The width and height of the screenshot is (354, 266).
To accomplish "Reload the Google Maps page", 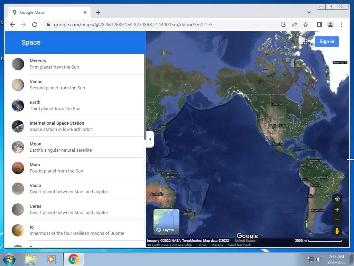I will [x=35, y=25].
